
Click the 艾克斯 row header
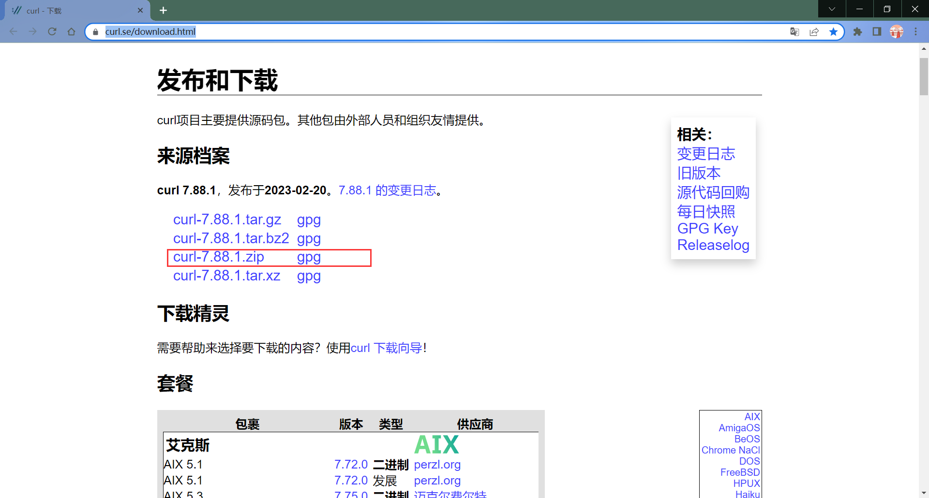[x=188, y=445]
